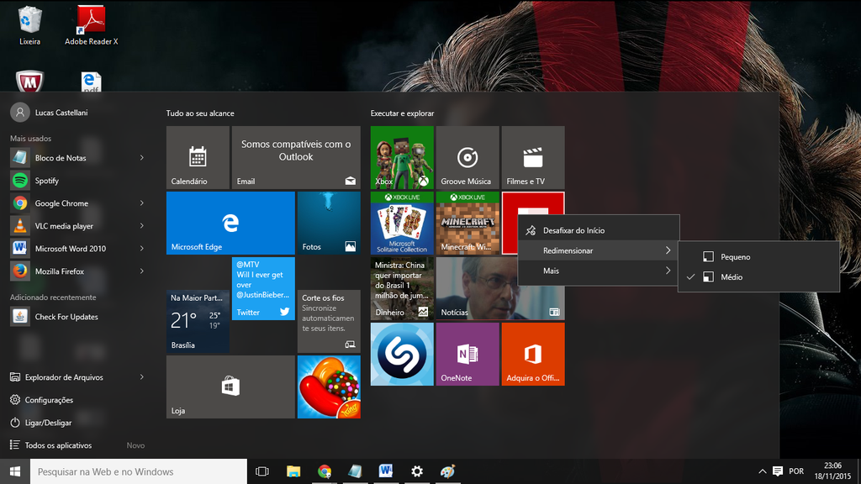Open the OneNote tile

coord(467,354)
